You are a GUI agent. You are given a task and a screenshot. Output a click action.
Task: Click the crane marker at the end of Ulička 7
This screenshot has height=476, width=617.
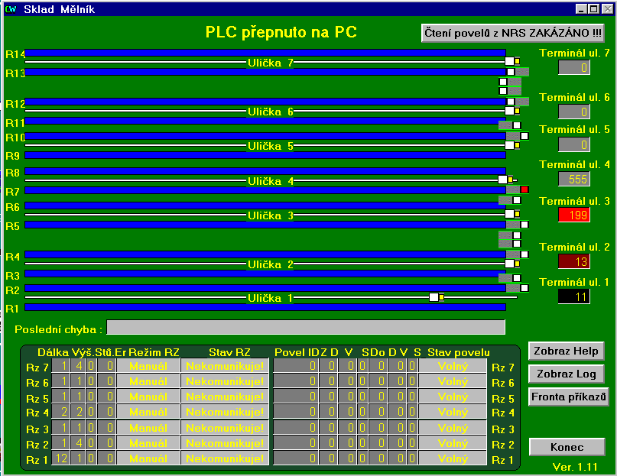pos(510,61)
